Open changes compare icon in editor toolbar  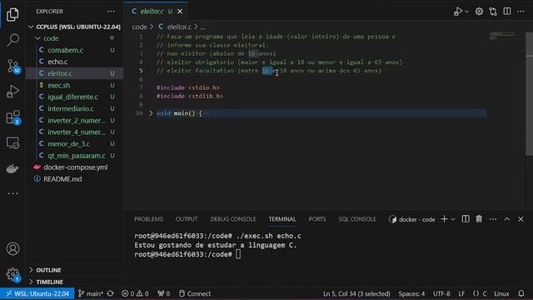tap(493, 11)
